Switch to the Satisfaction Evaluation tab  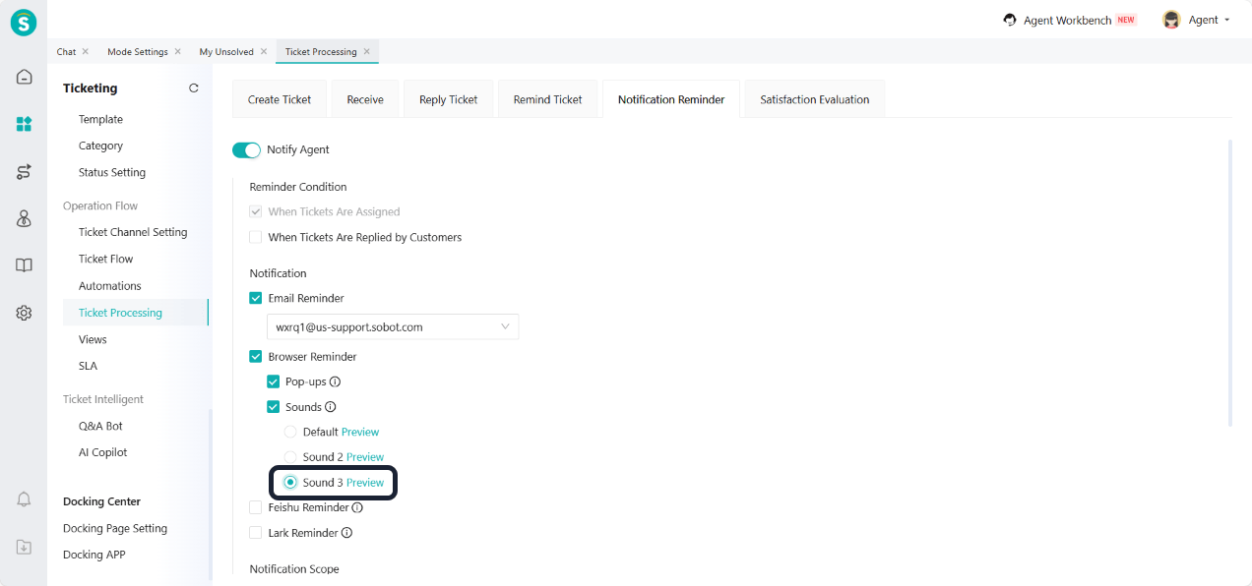814,99
